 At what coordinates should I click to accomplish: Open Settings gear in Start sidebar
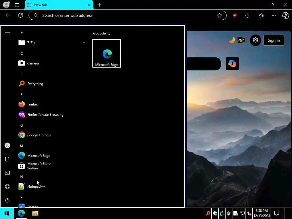coord(7,186)
